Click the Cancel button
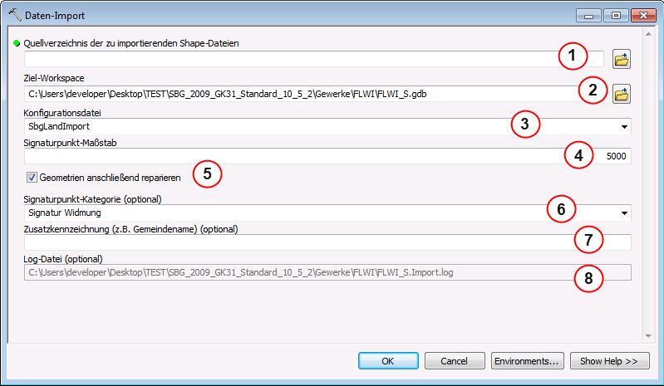The width and height of the screenshot is (664, 386). 455,360
